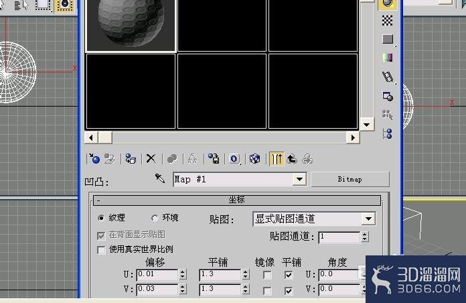Click the Select by Name toolbar icon
Image resolution: width=466 pixels, height=303 pixels.
coord(21,5)
